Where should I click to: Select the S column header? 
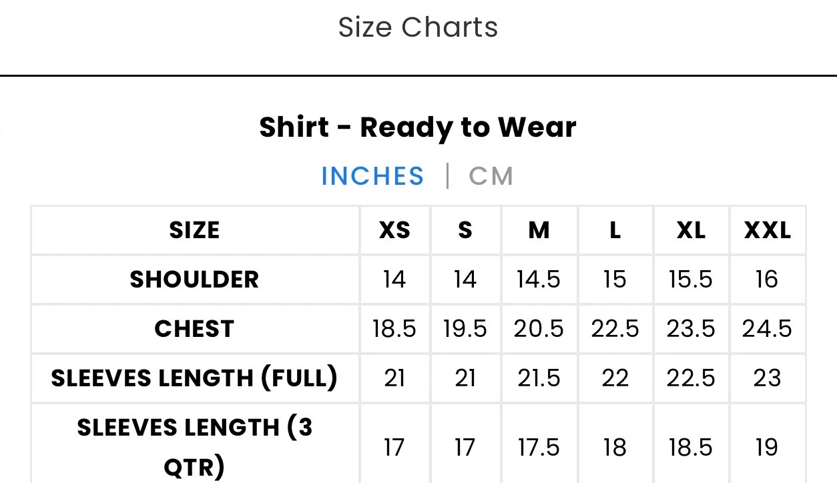(x=465, y=230)
